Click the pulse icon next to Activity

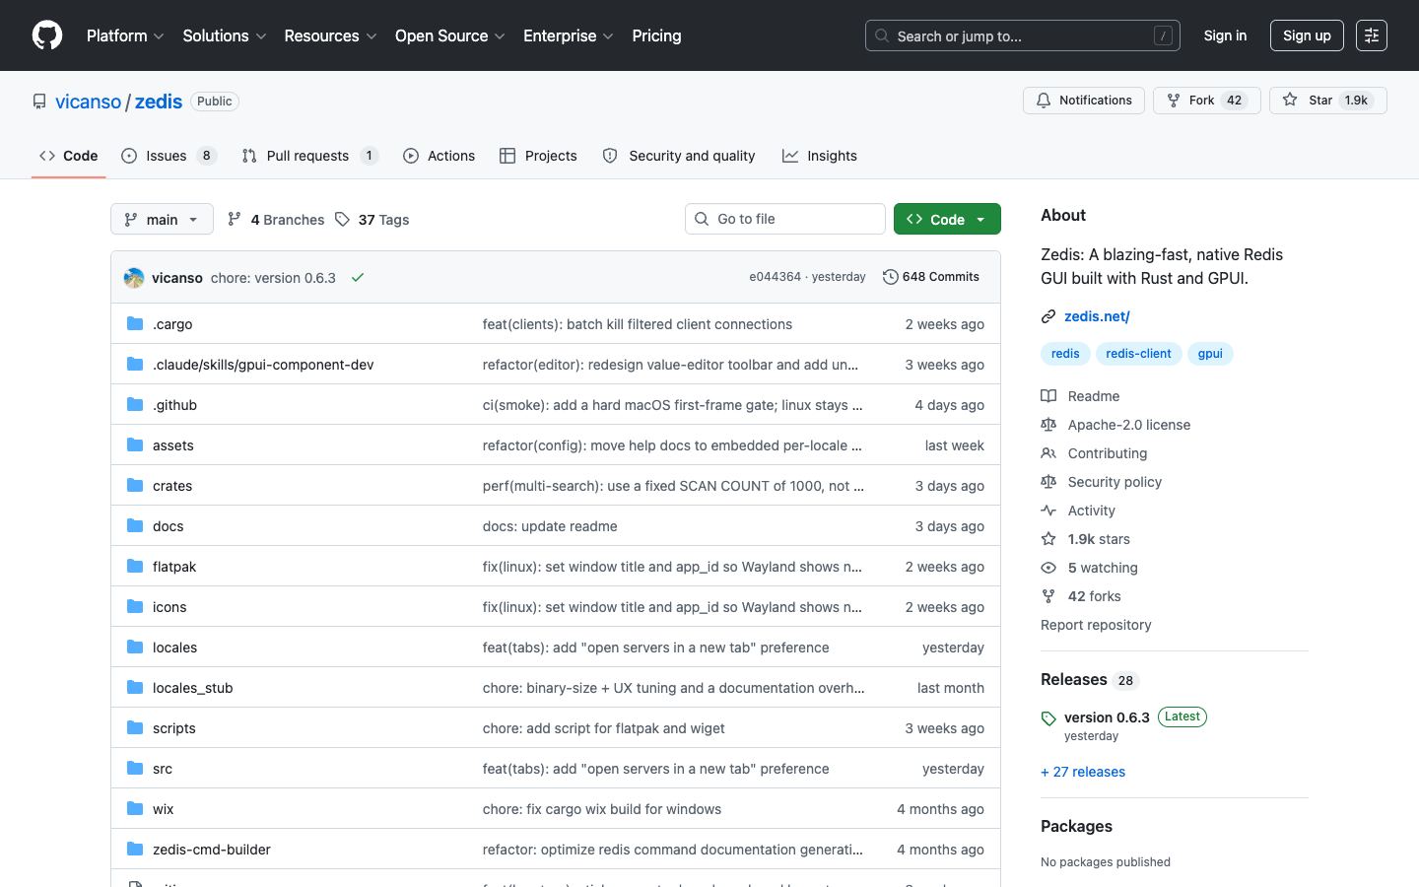(1048, 511)
